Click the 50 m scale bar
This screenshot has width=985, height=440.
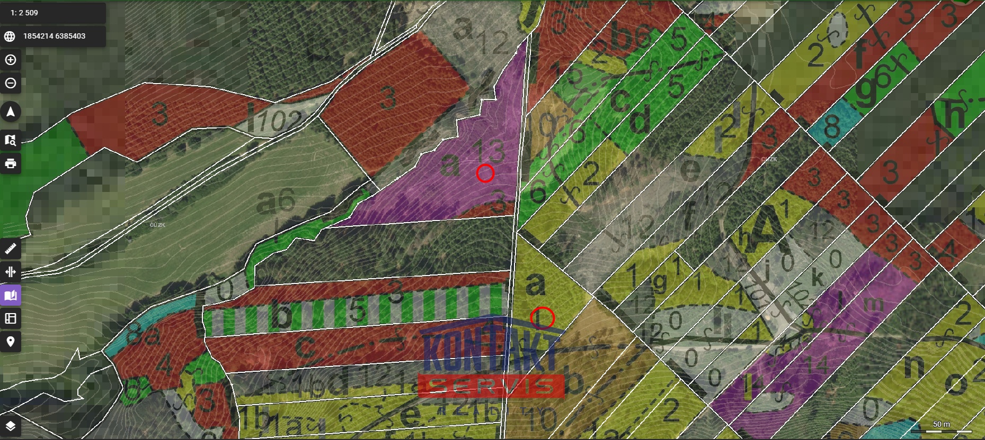coord(941,426)
